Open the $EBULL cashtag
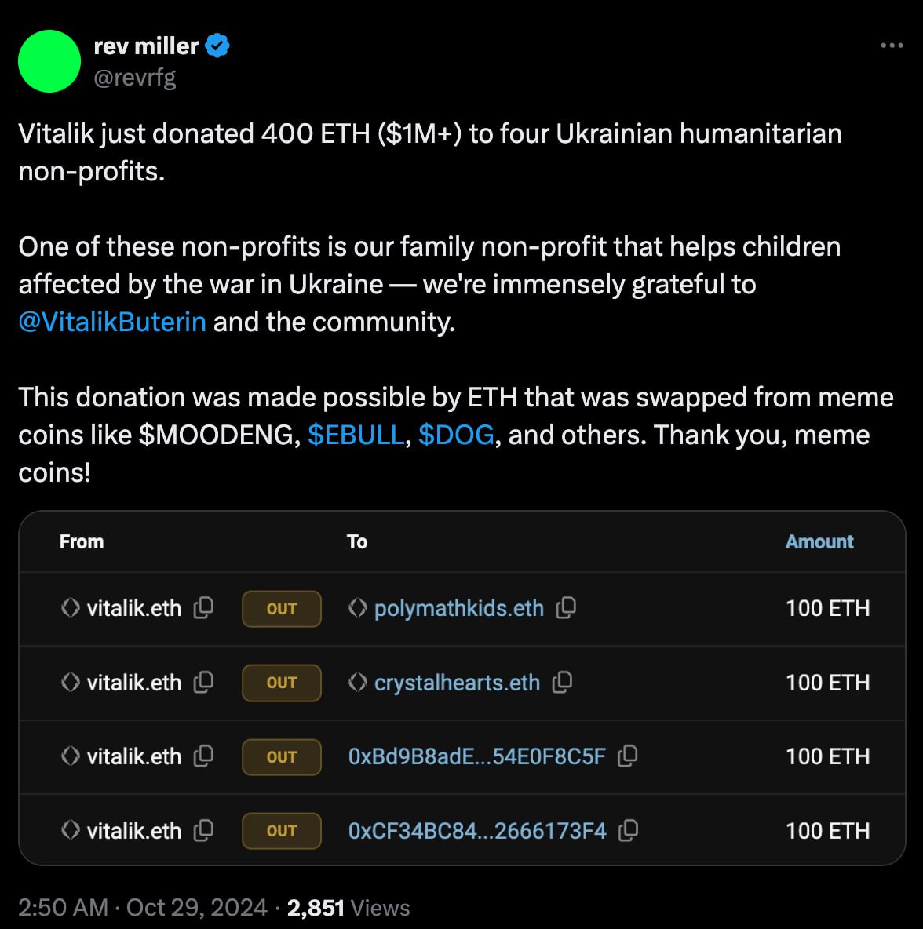Image resolution: width=923 pixels, height=929 pixels. [x=356, y=435]
